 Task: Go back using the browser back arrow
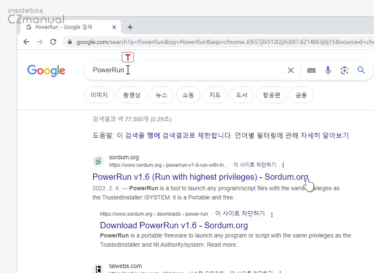pyautogui.click(x=26, y=42)
